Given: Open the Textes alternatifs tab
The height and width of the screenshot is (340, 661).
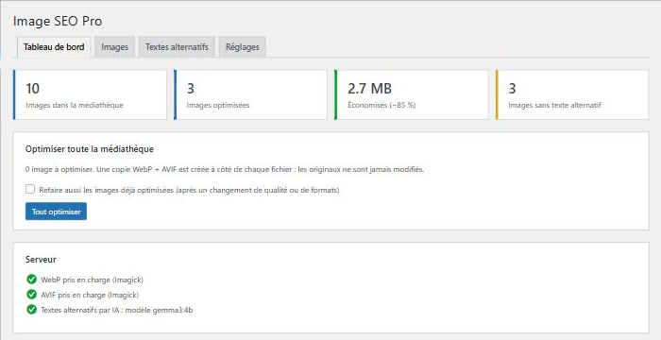Looking at the screenshot, I should click(x=177, y=47).
